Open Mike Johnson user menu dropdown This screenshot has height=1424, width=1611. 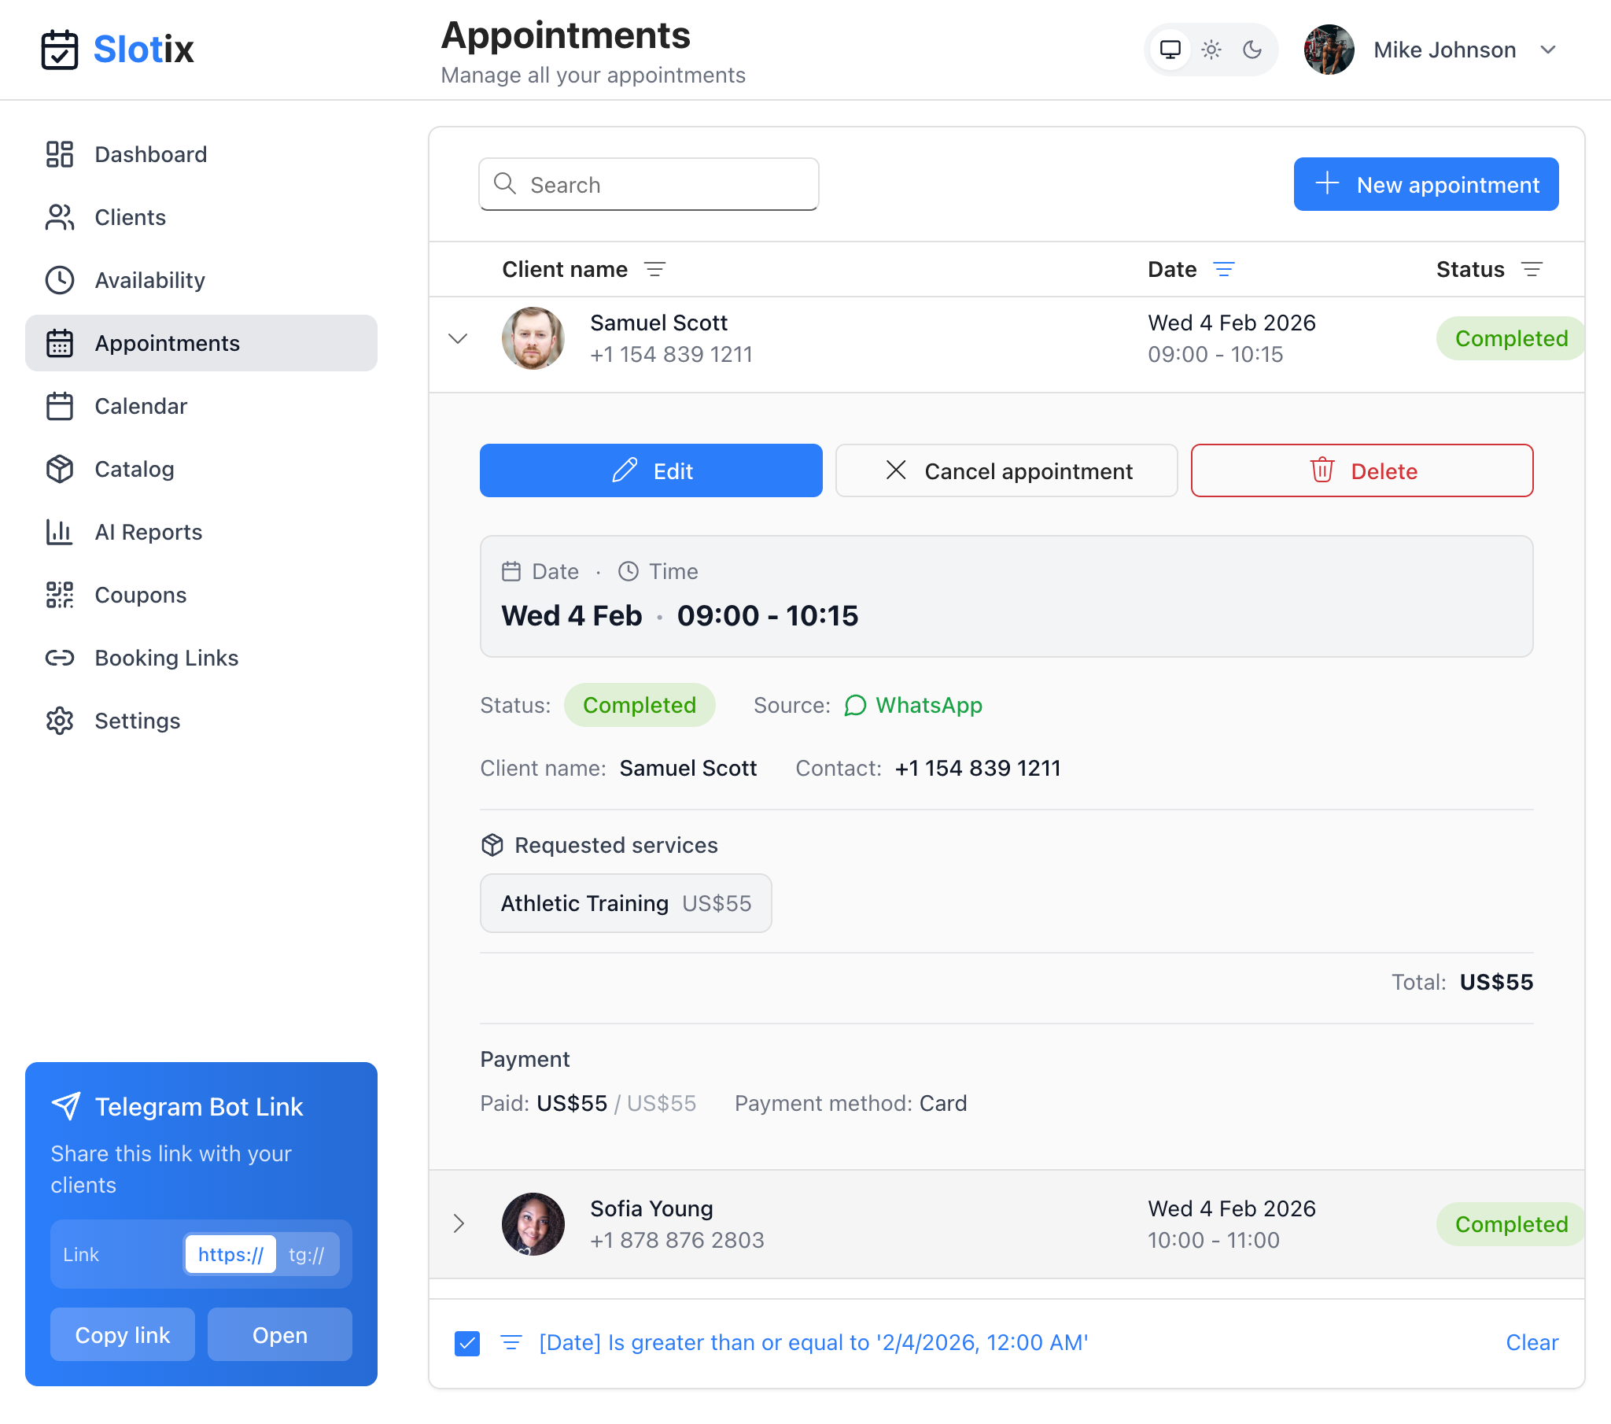(x=1547, y=50)
